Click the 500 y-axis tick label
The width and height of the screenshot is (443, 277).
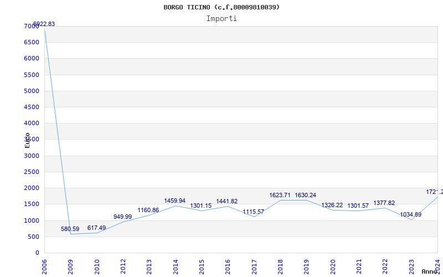coord(34,237)
